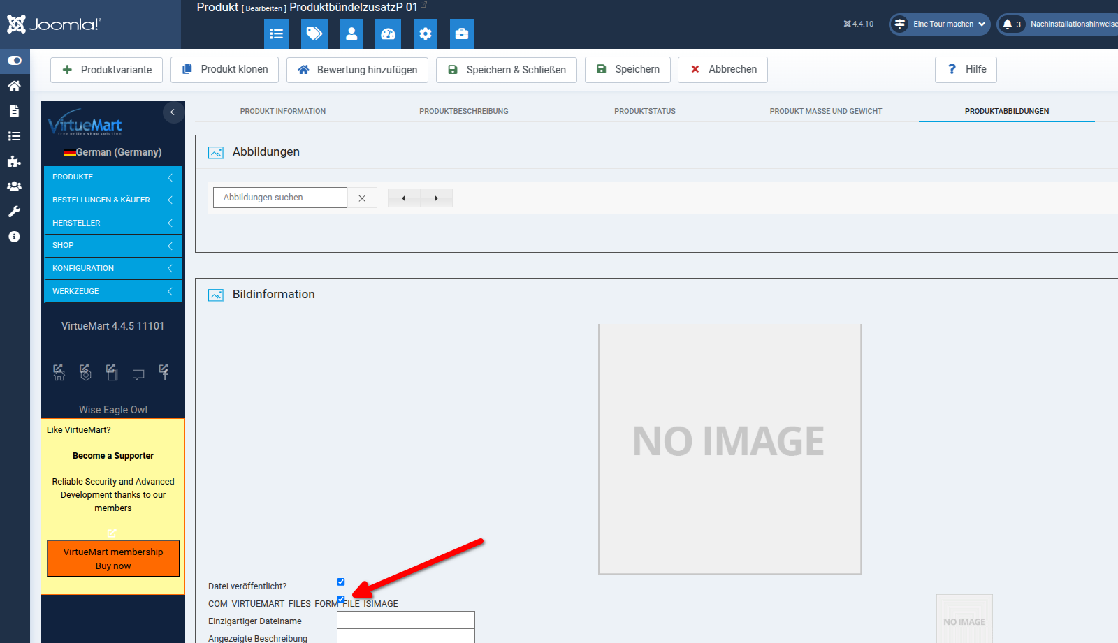Focus the 'Abbildungen suchen' search field

pos(280,198)
